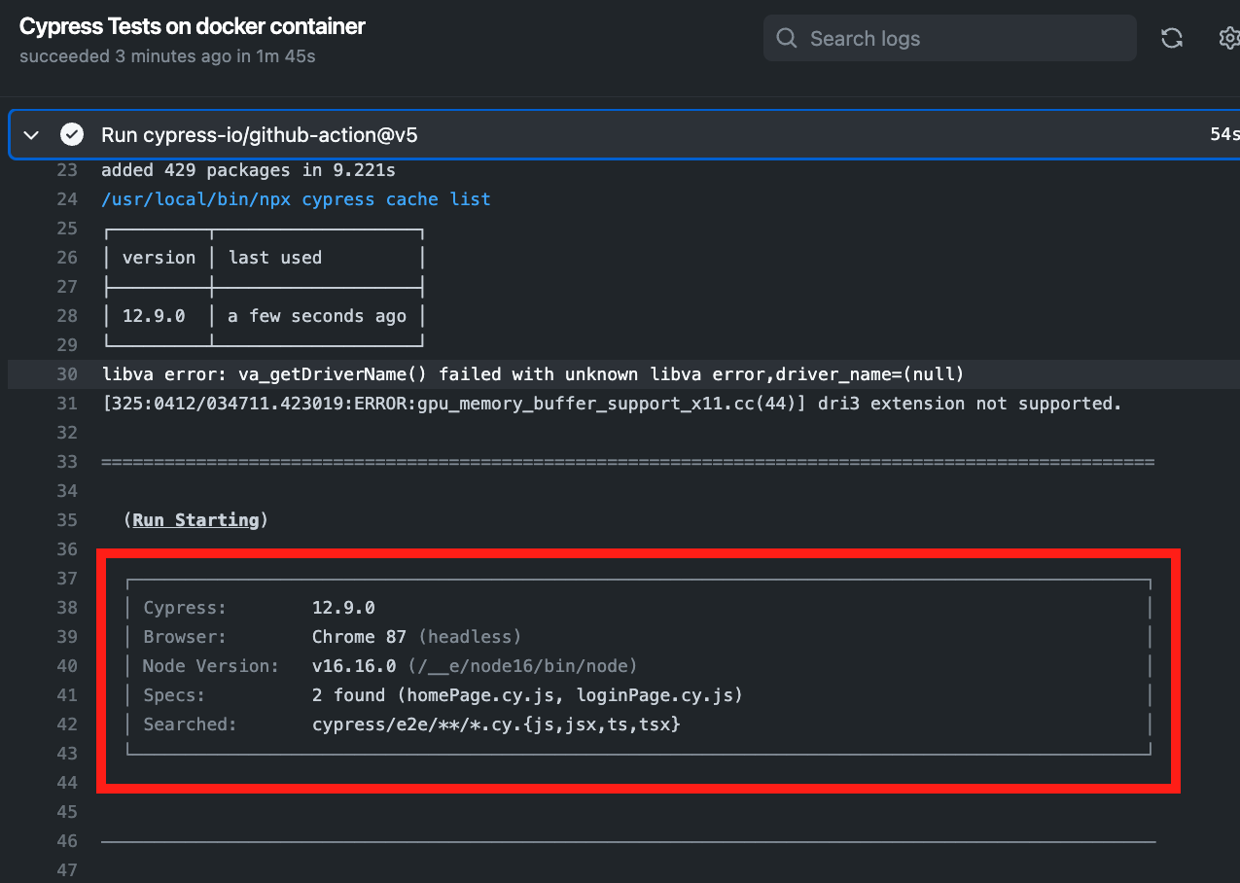Click the Run Starting log text
The height and width of the screenshot is (883, 1240).
pyautogui.click(x=195, y=519)
